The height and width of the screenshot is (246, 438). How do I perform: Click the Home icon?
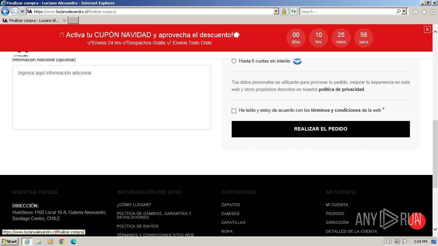(x=415, y=12)
